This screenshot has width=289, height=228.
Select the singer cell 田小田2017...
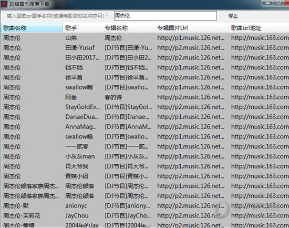point(82,57)
